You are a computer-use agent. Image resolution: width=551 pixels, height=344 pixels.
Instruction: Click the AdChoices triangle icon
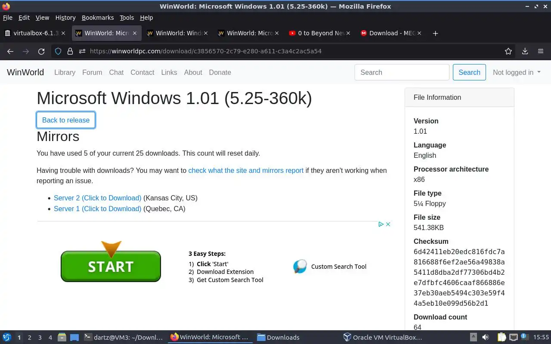pos(381,224)
